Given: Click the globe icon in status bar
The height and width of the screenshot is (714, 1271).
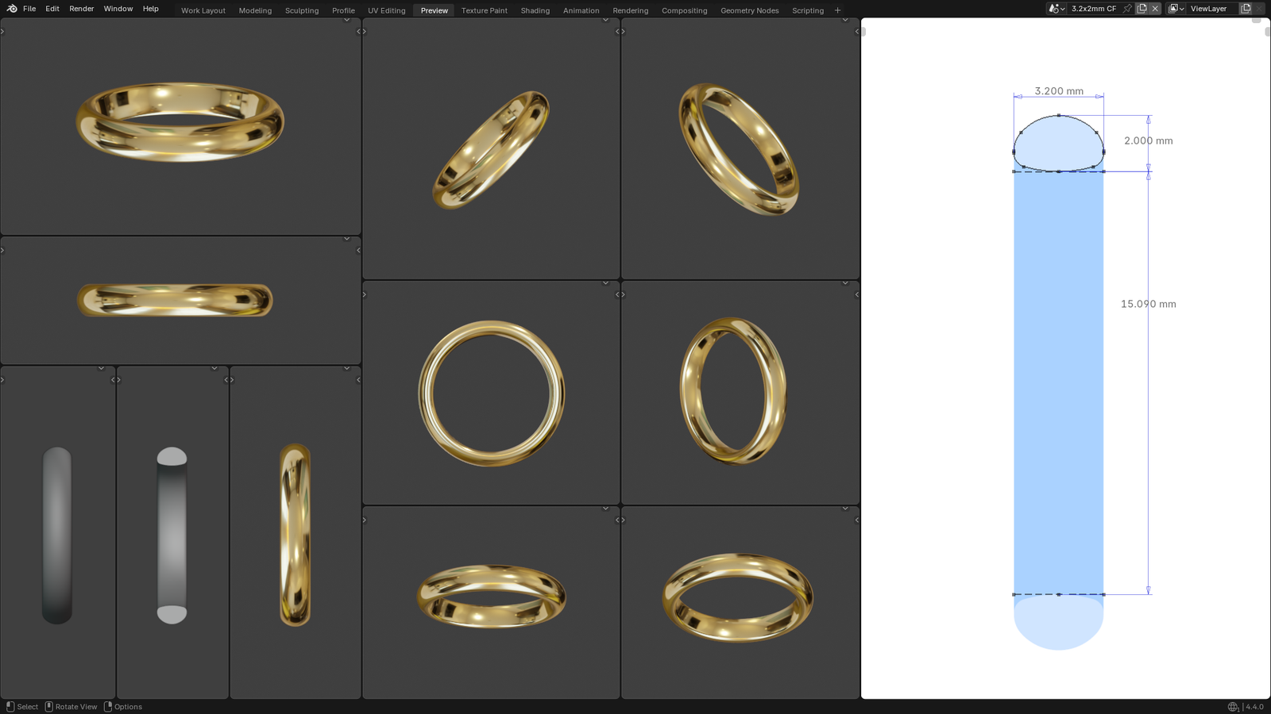Looking at the screenshot, I should pos(1233,707).
